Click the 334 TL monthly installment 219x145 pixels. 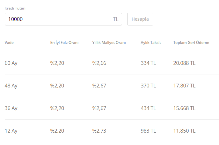(148, 63)
